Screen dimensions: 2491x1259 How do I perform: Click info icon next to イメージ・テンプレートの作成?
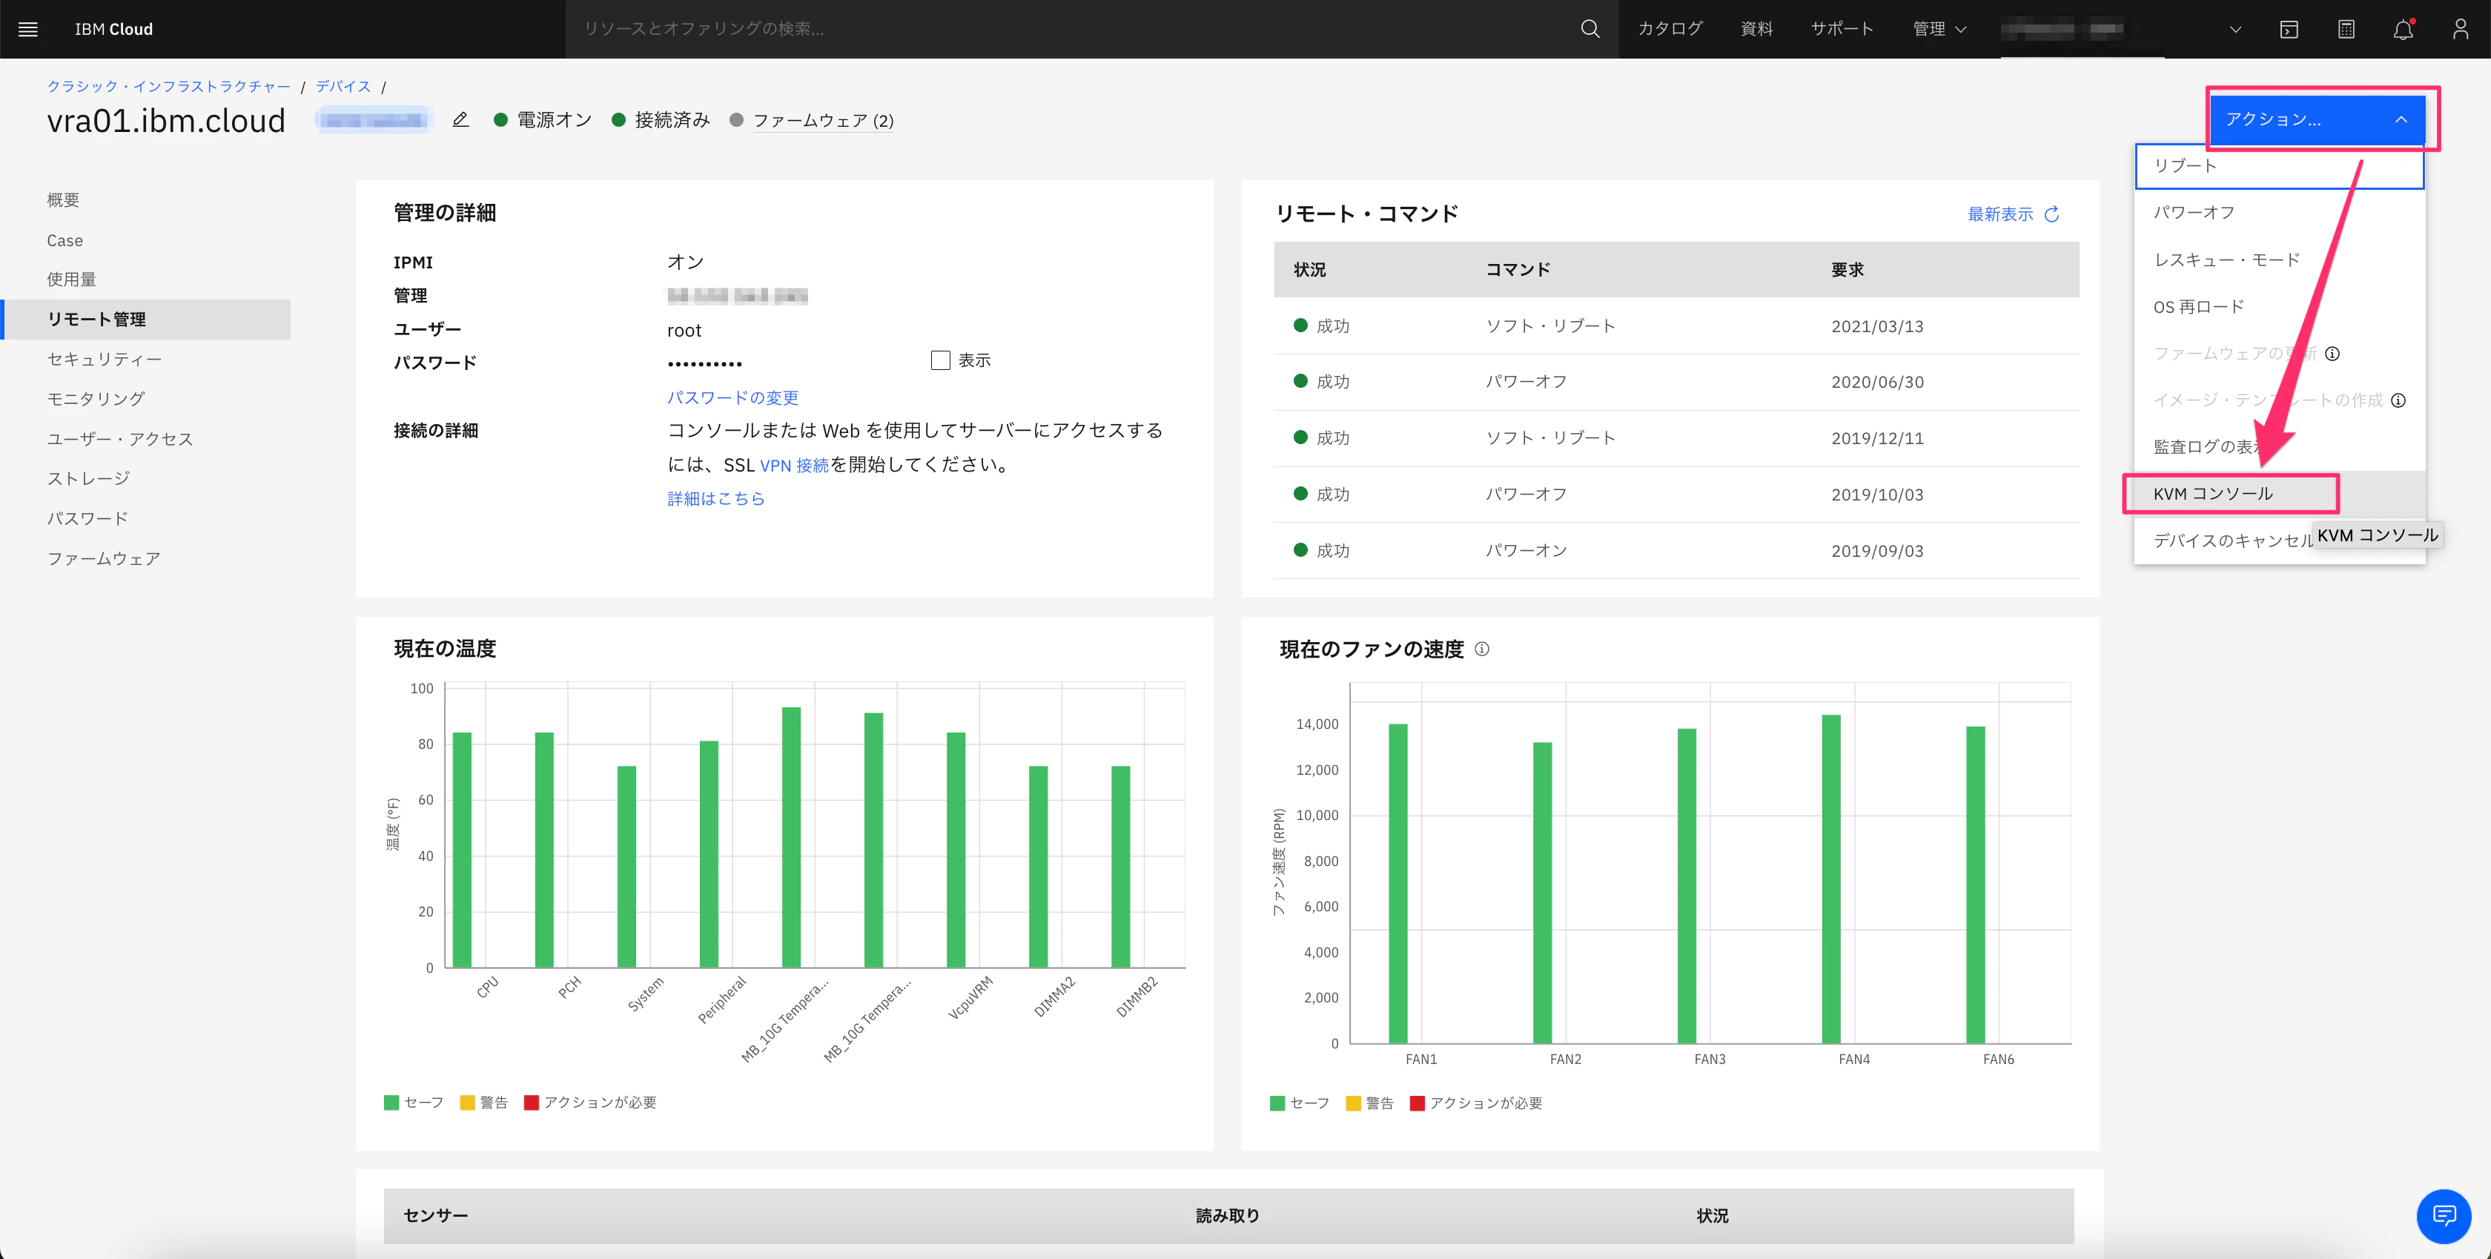point(2398,400)
